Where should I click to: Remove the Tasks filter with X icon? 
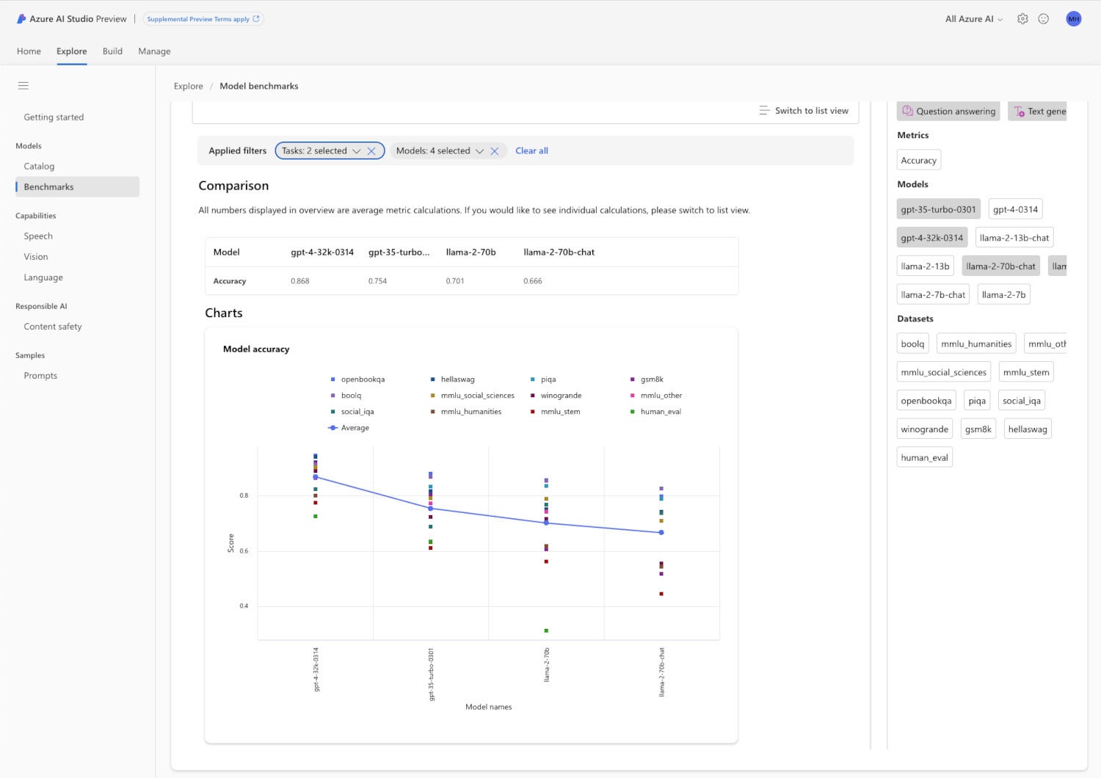tap(371, 151)
